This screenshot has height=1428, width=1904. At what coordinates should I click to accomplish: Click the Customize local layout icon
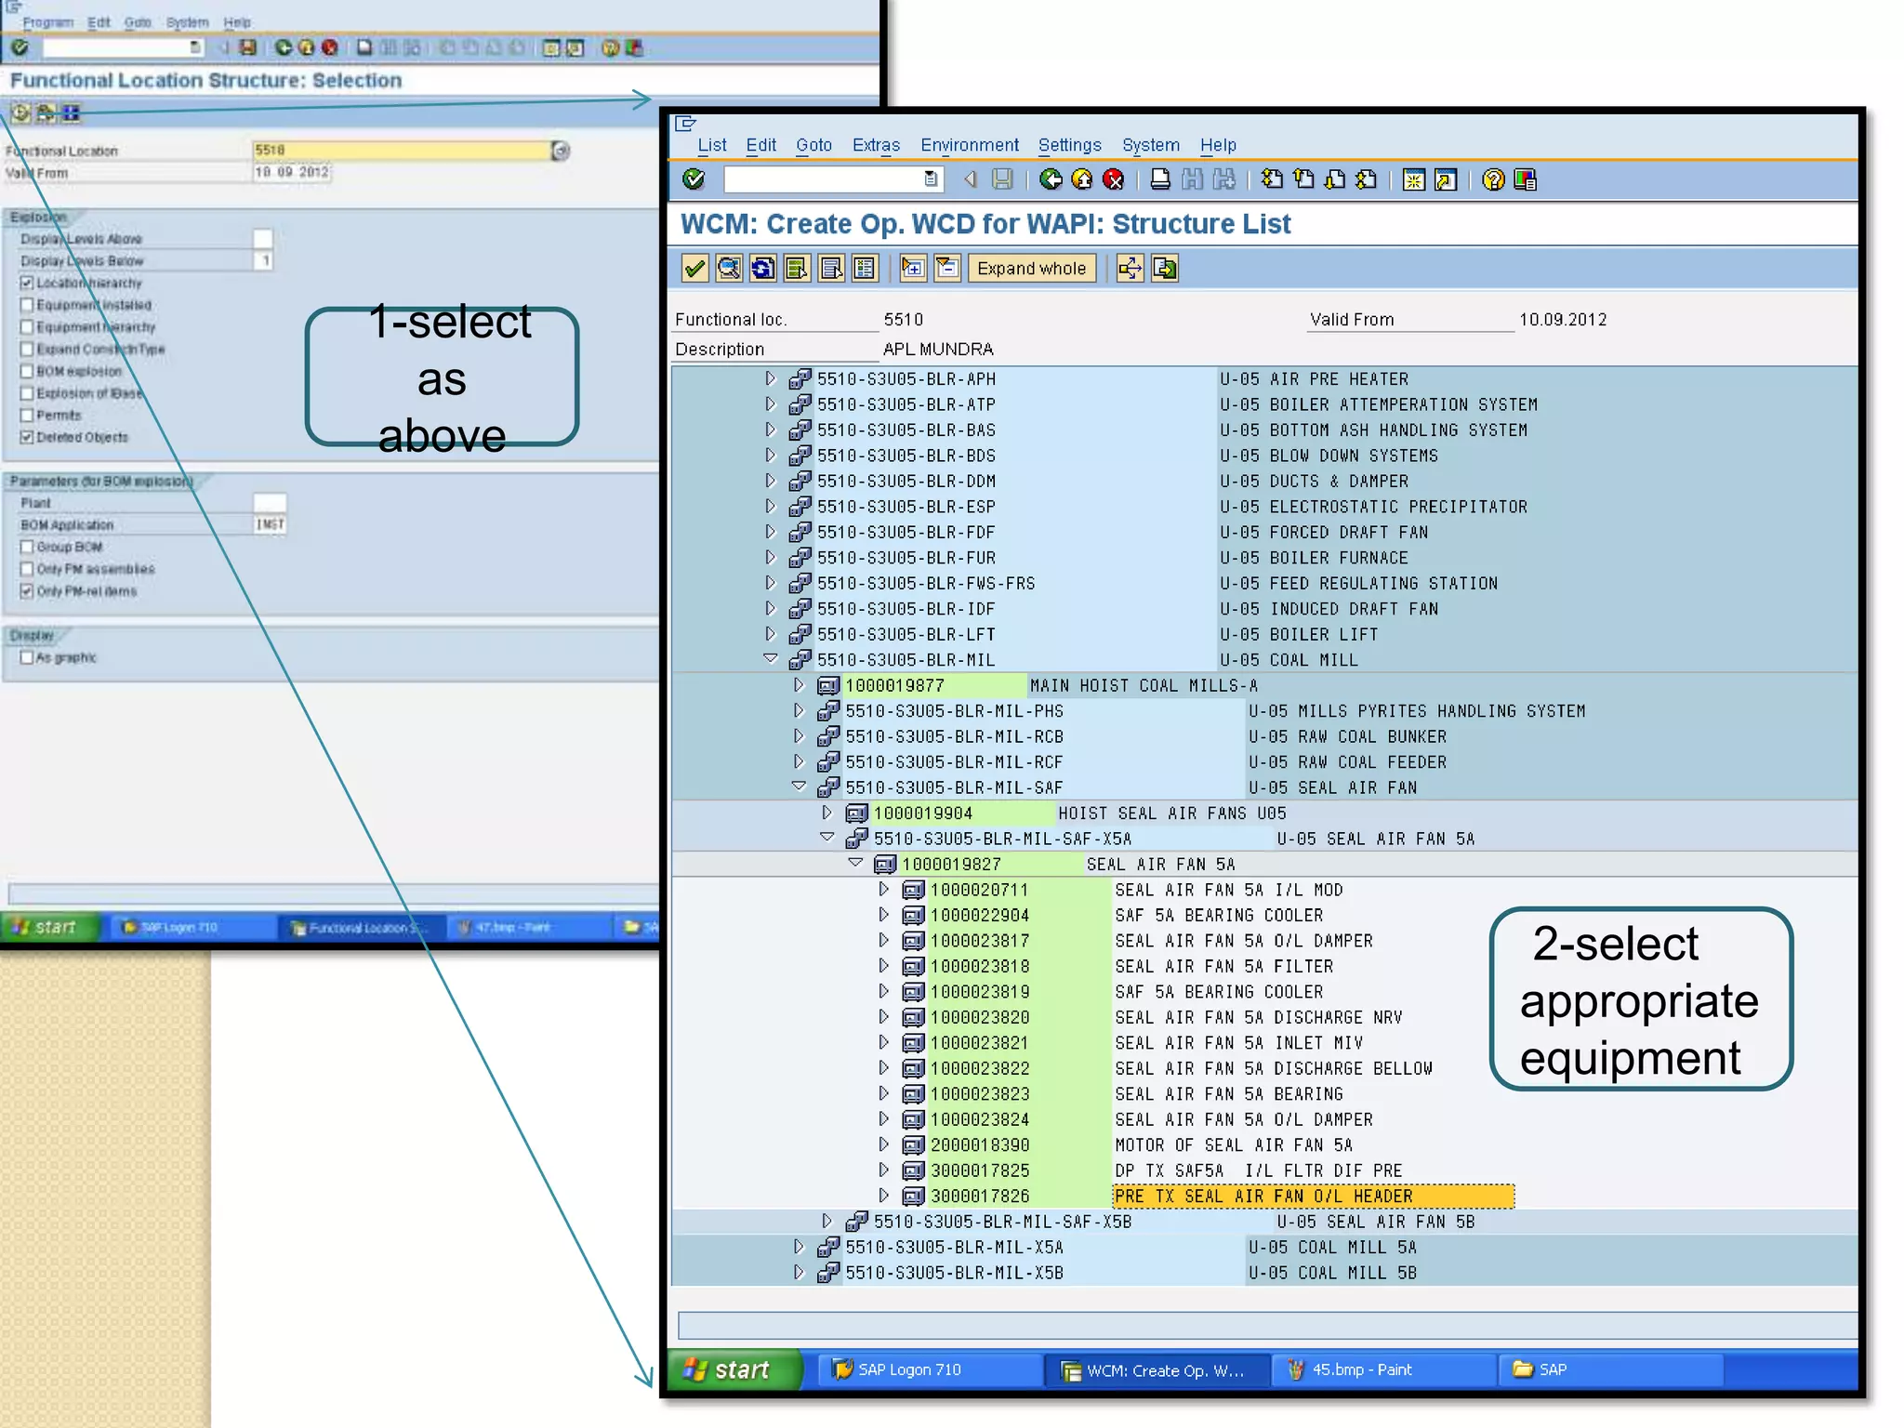[1525, 179]
